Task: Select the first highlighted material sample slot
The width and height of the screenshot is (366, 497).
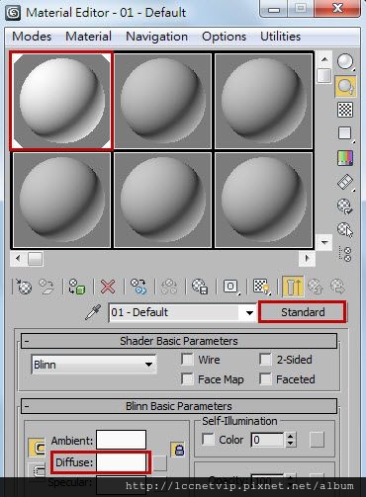Action: pyautogui.click(x=61, y=101)
